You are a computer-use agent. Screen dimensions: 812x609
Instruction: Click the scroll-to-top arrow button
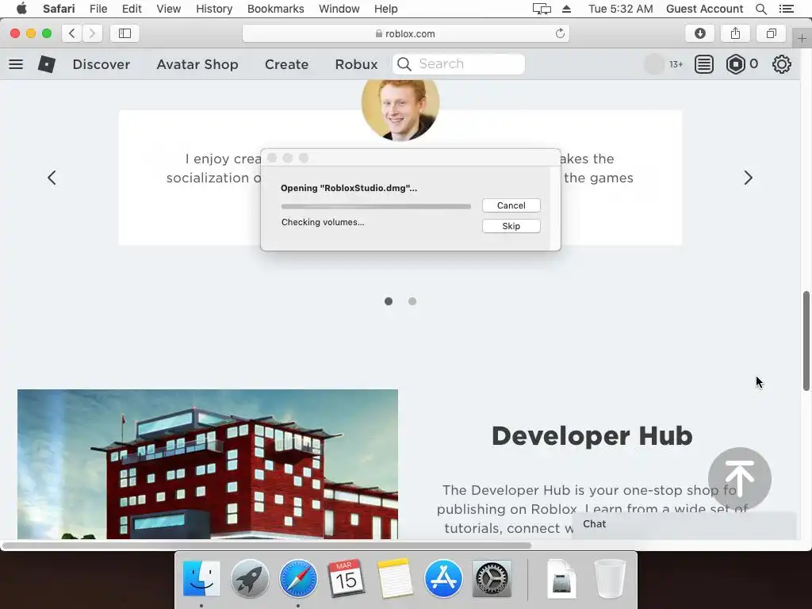click(740, 478)
